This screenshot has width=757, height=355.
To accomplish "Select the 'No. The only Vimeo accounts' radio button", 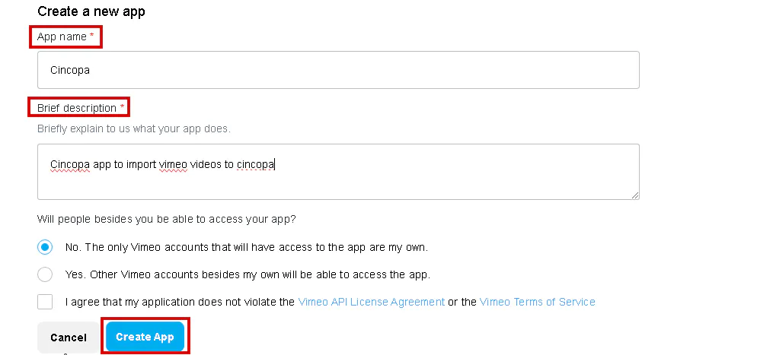I will point(45,247).
